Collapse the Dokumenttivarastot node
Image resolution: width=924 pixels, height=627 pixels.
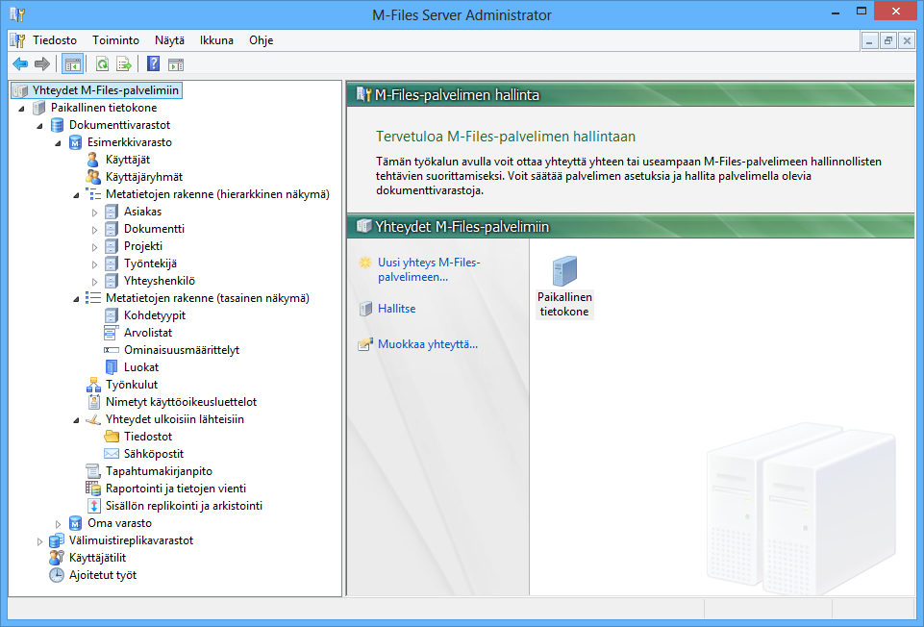pos(40,126)
